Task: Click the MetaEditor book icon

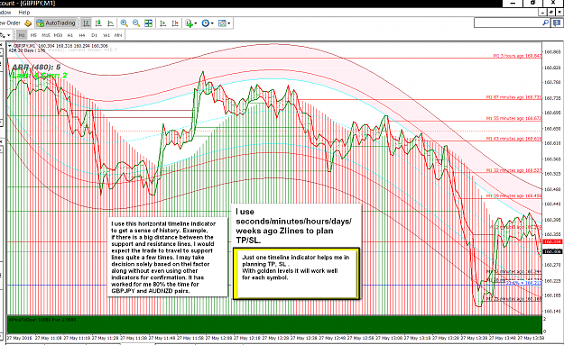Action: (x=28, y=23)
